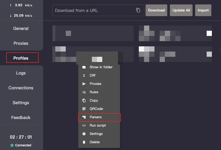Click the clipboard paste icon in URL field

pos(138,10)
